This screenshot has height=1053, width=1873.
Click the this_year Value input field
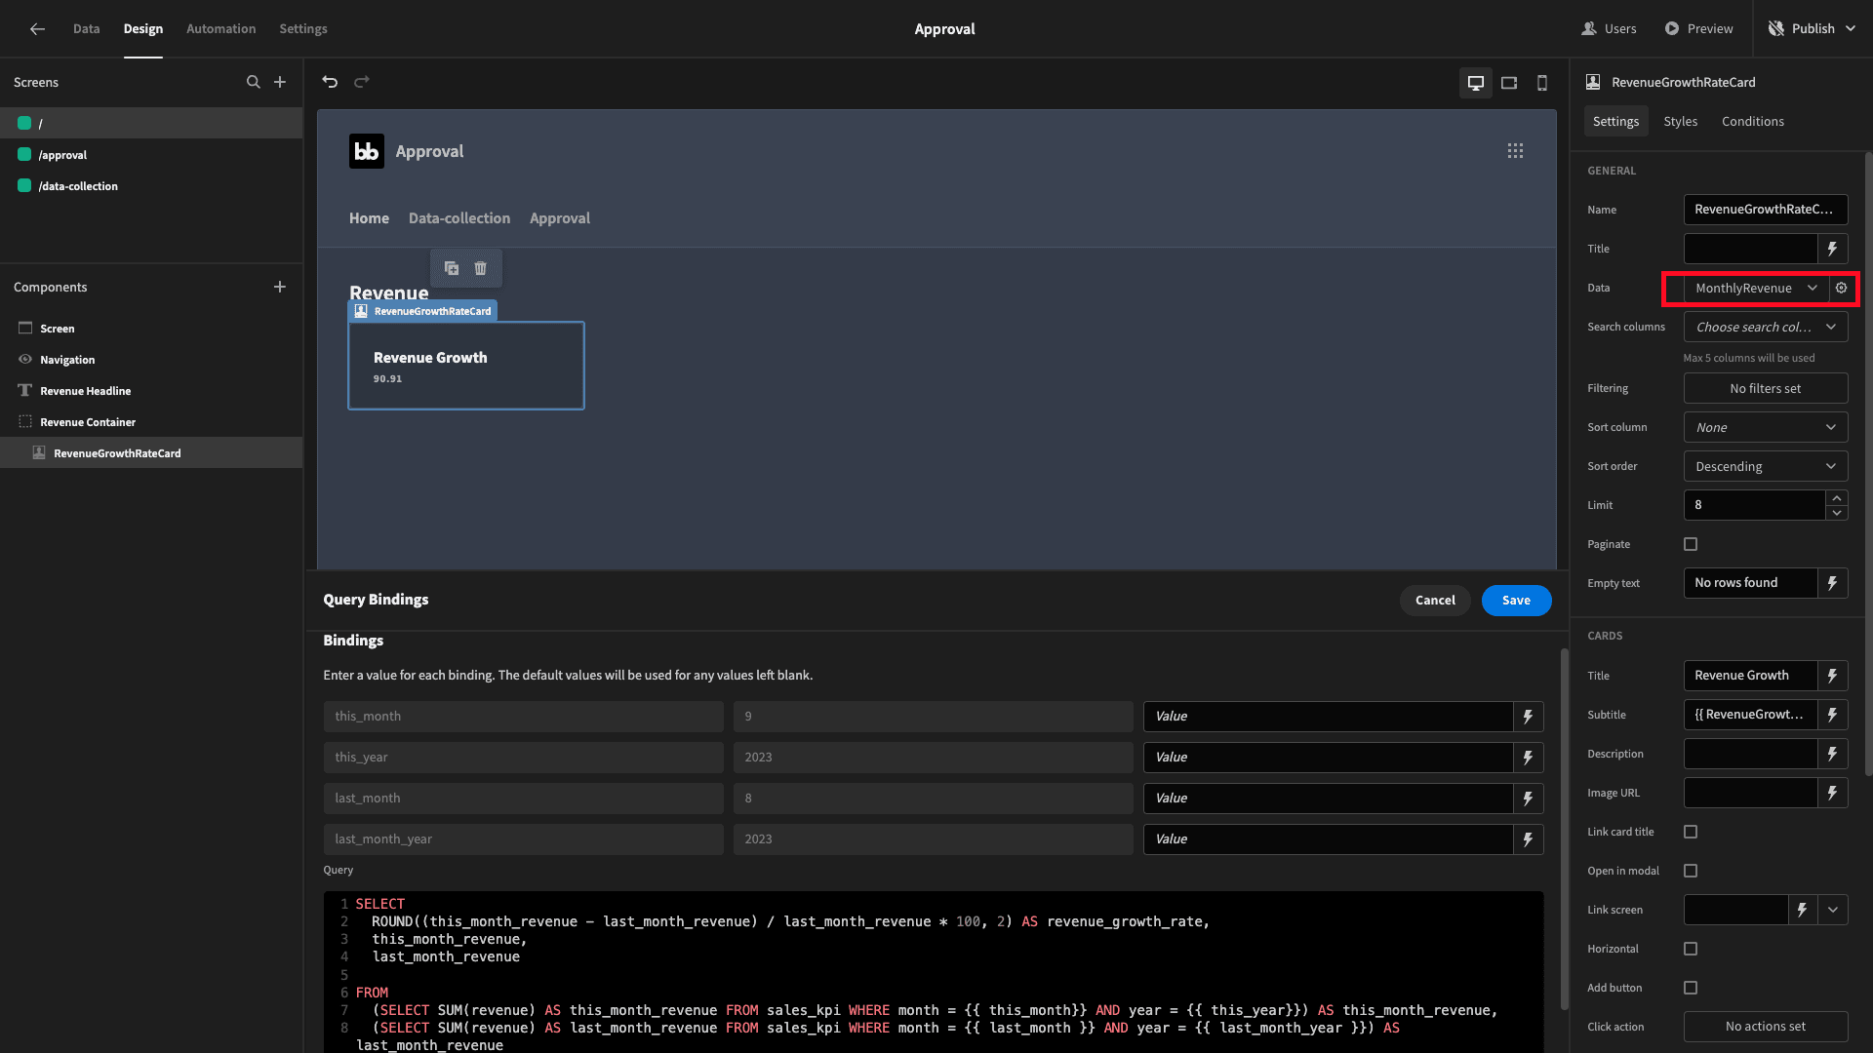point(1328,758)
